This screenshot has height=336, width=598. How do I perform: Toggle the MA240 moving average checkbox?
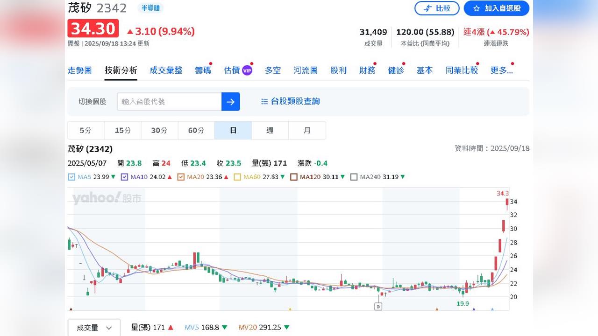pyautogui.click(x=354, y=177)
